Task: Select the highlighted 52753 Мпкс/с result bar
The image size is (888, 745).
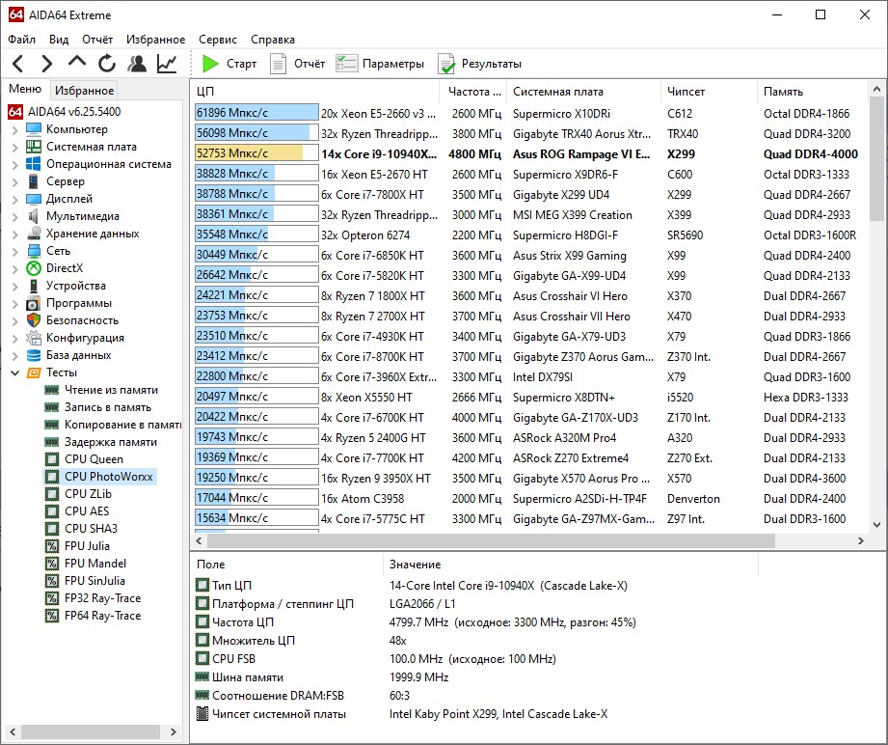Action: 256,153
